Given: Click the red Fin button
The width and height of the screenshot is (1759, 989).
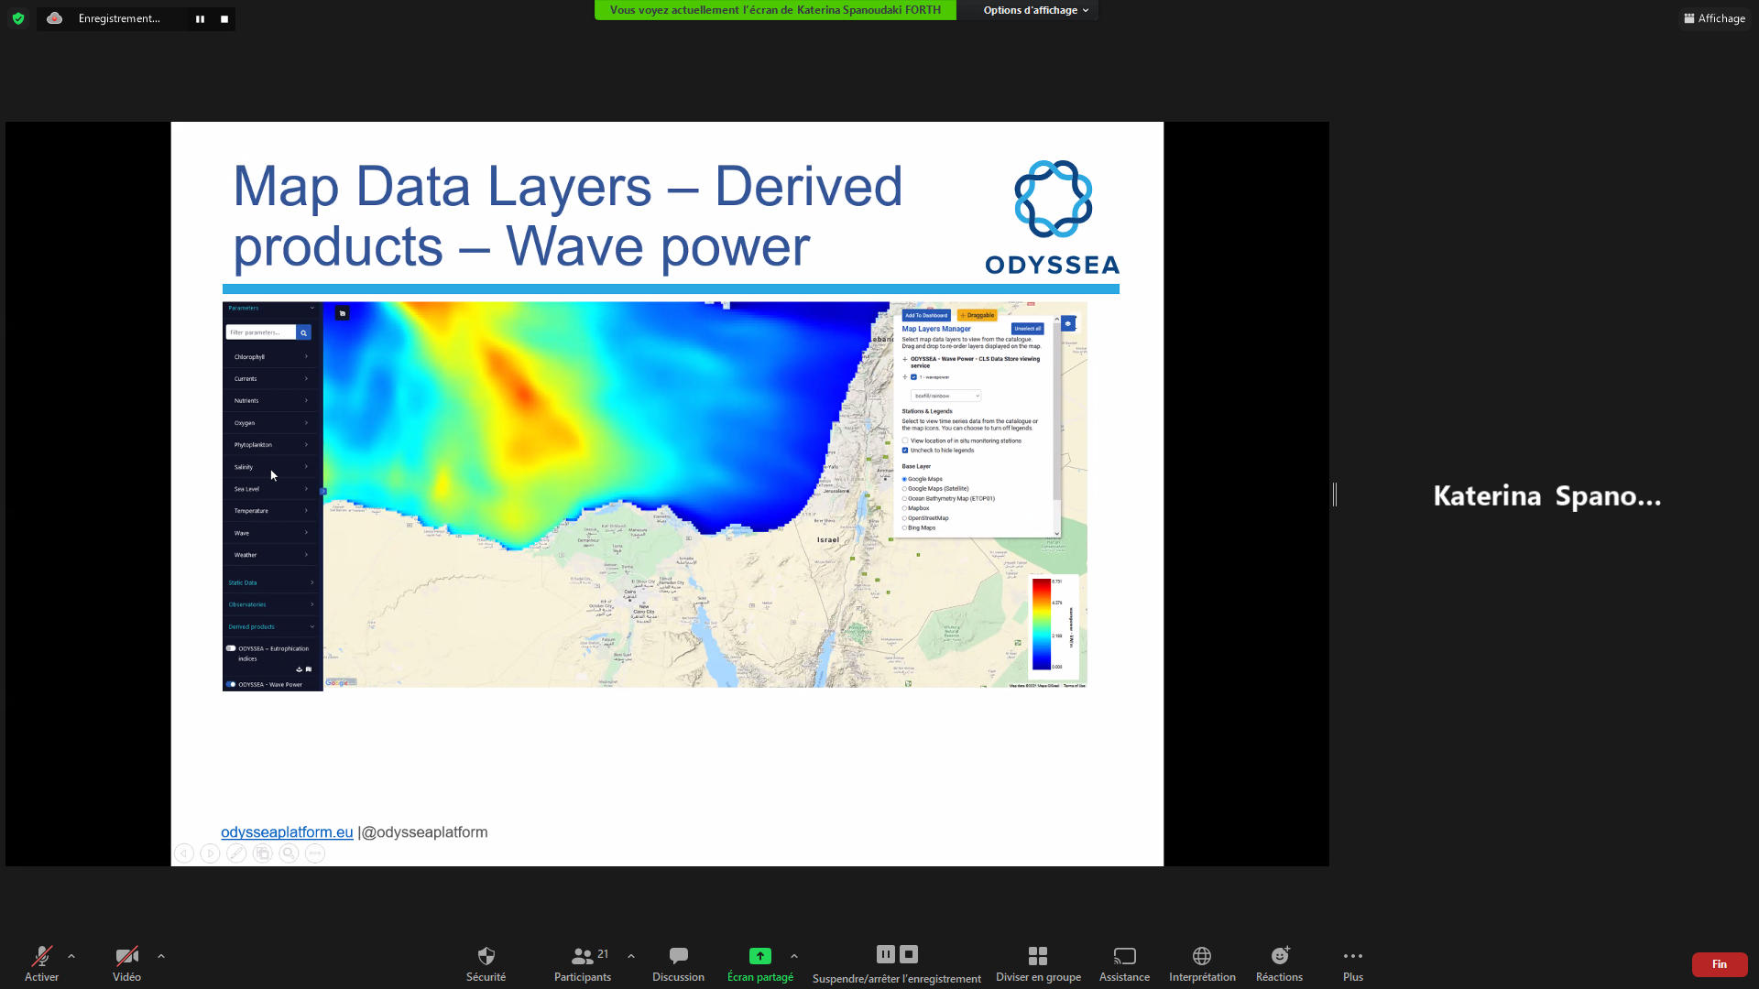Looking at the screenshot, I should pos(1719,964).
